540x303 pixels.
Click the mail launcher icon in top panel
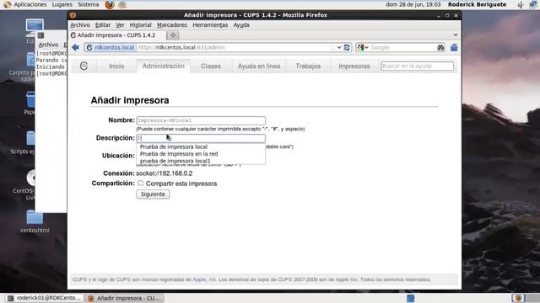122,5
